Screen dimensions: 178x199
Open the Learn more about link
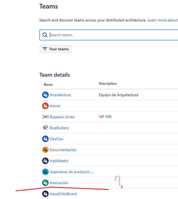[x=163, y=20]
